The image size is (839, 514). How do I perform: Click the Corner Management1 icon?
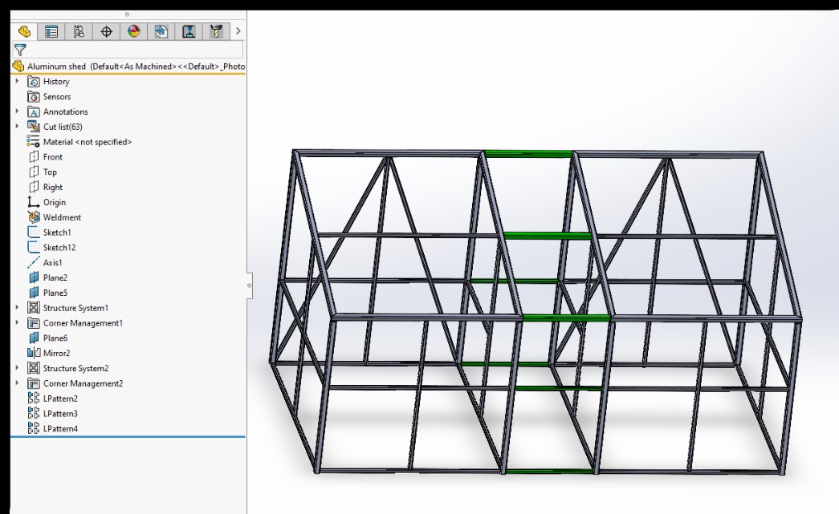click(34, 322)
